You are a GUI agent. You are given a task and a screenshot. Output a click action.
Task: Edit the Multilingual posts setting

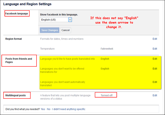[155, 95]
